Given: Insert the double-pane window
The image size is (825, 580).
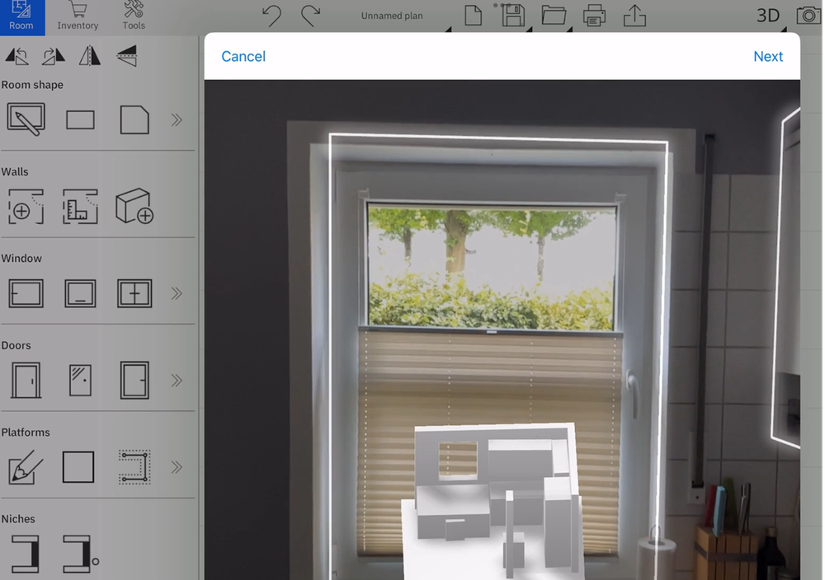Looking at the screenshot, I should click(x=134, y=293).
